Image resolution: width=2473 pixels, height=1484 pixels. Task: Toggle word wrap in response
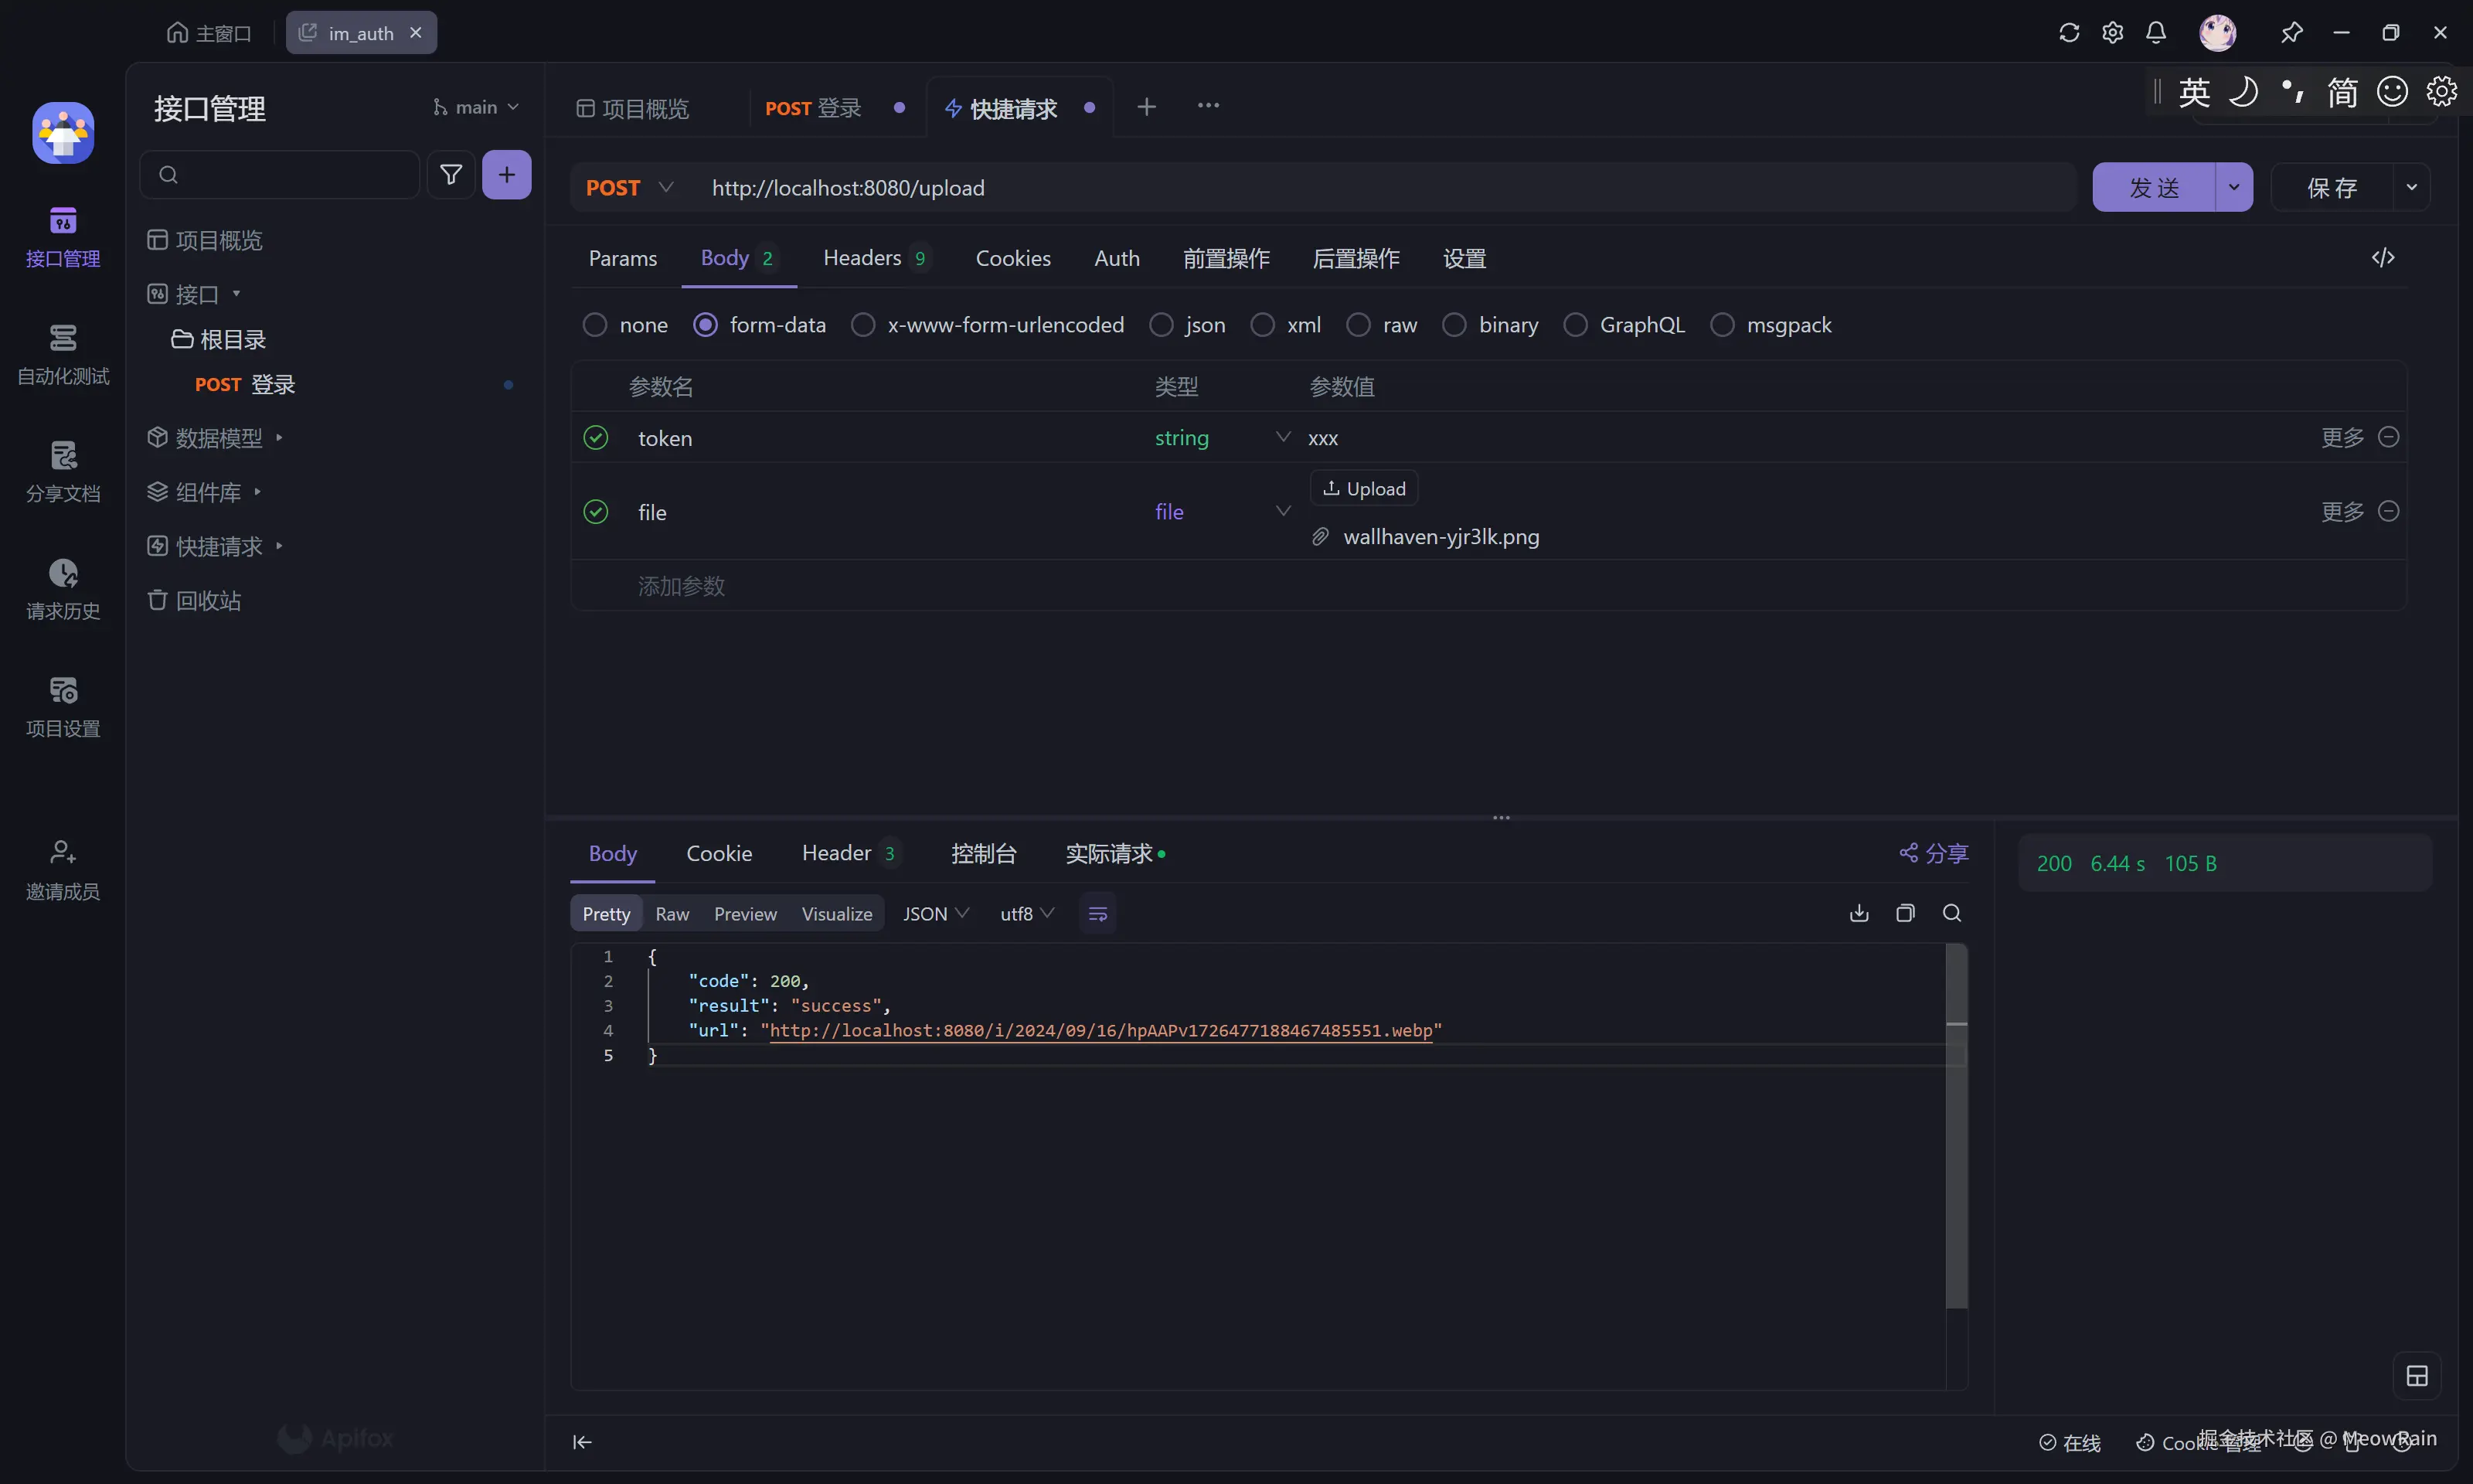[x=1097, y=913]
